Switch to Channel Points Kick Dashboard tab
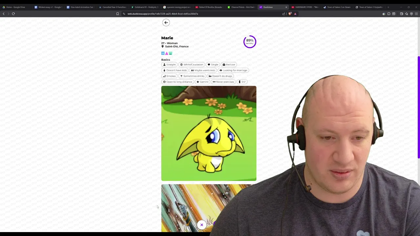Screen dimensions: 420x236 [x=241, y=7]
